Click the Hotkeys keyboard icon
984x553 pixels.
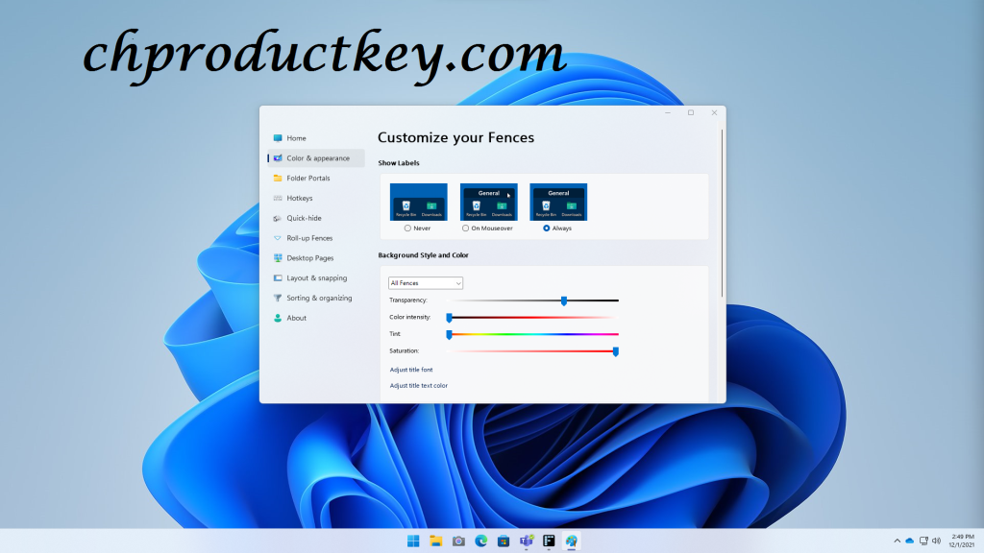[278, 198]
